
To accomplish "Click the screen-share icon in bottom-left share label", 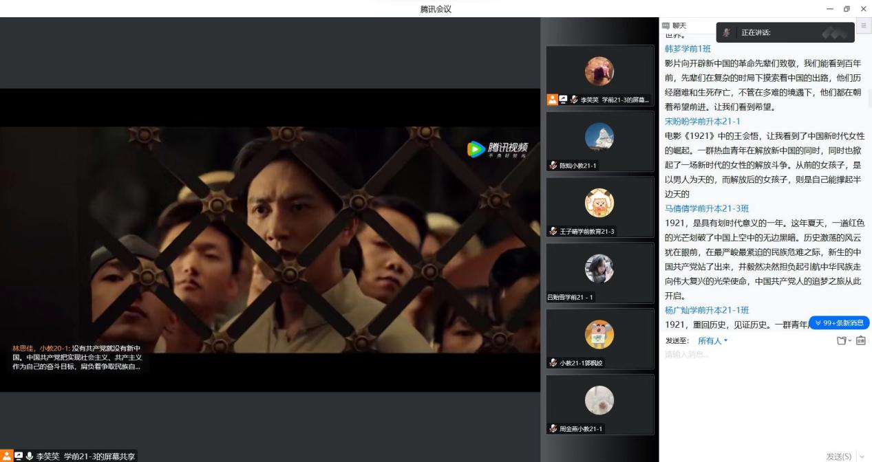I will (19, 456).
